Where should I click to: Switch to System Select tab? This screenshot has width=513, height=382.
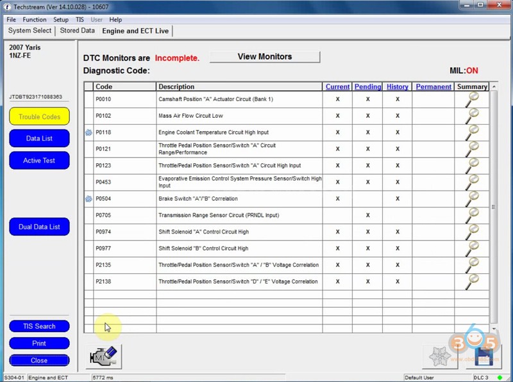29,31
